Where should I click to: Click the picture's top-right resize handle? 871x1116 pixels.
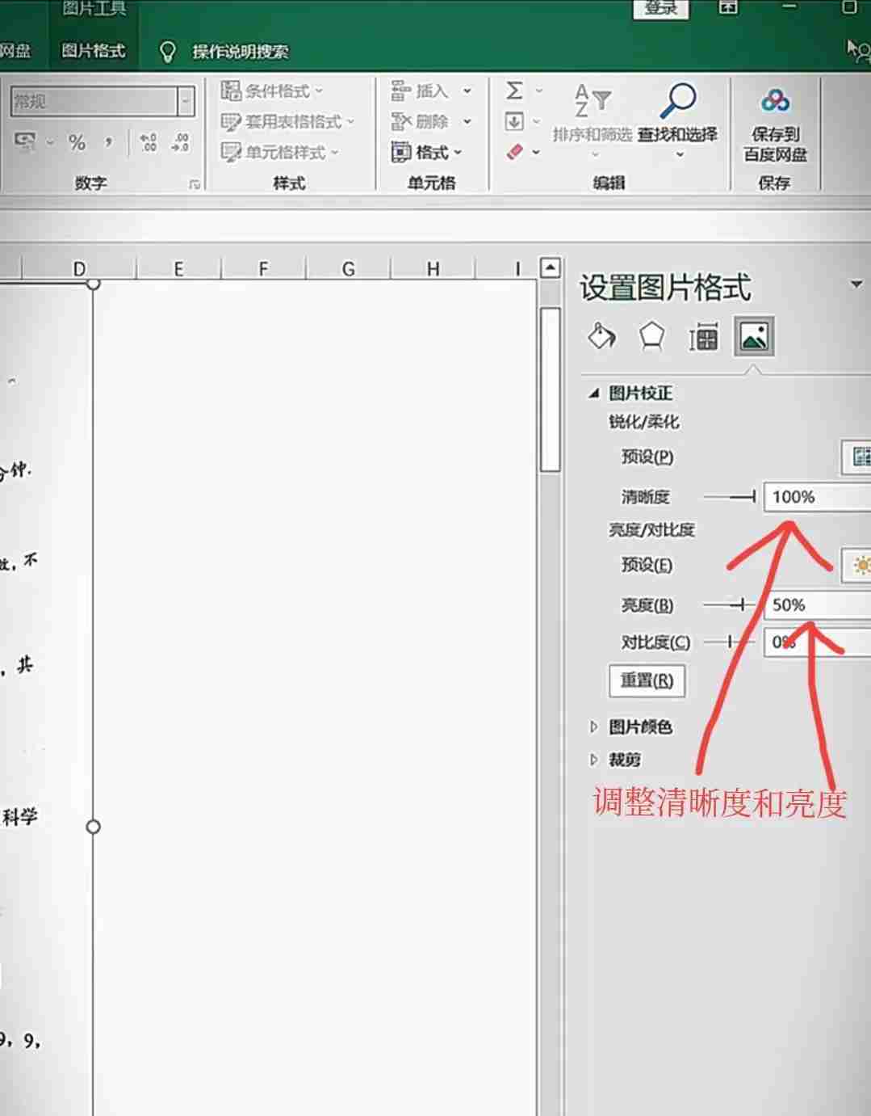pos(93,283)
